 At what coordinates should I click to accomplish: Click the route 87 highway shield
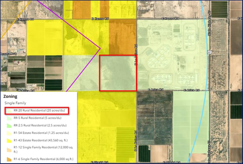[x=209, y=52]
